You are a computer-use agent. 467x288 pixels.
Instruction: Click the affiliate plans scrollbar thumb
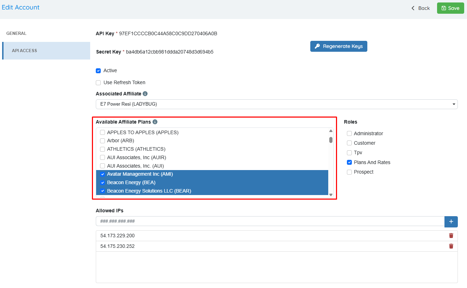331,140
